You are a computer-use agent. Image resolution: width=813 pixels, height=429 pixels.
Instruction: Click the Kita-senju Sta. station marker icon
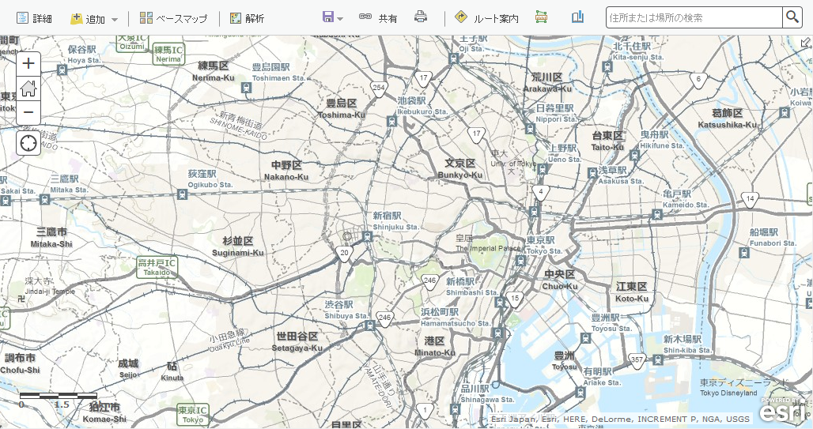[607, 67]
